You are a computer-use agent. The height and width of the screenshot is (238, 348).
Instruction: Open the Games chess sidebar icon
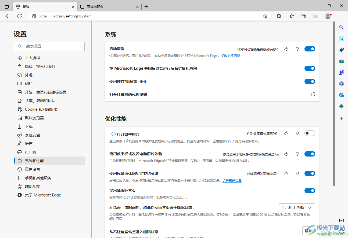click(341, 72)
